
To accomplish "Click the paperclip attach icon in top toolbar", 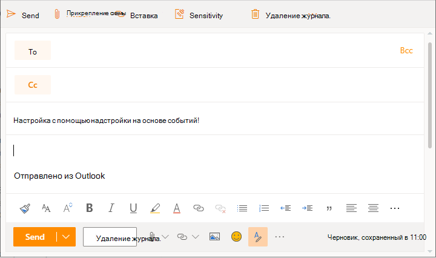I will click(x=57, y=14).
